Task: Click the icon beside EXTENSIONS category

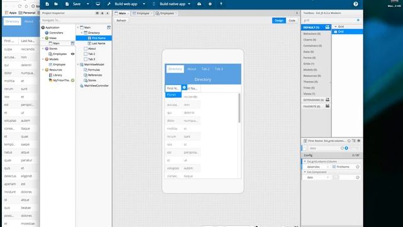Action: tap(327, 100)
